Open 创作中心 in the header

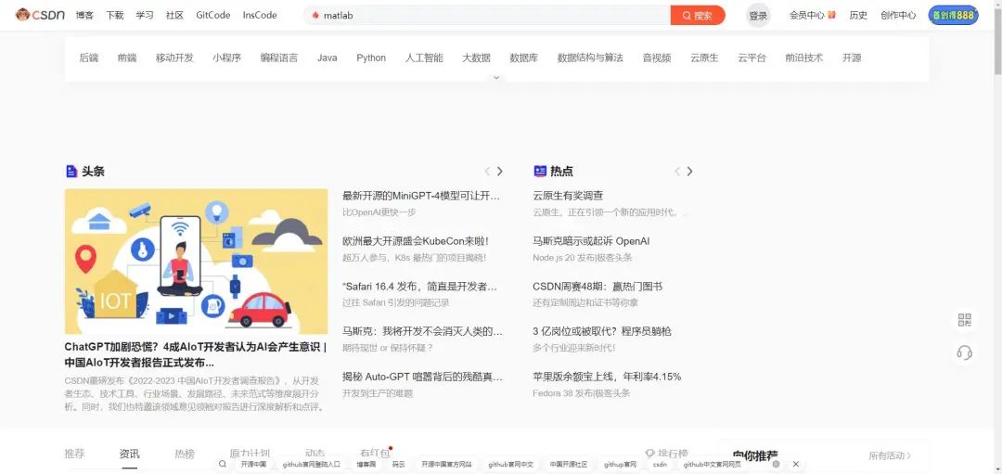click(898, 16)
